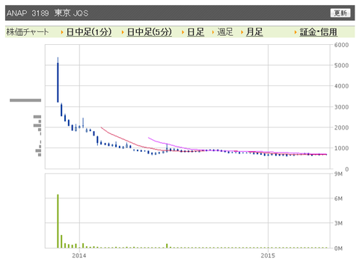Click the orange arrow before 日足

[182, 32]
